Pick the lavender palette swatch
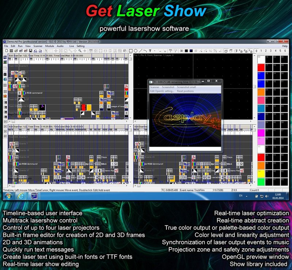This screenshot has height=270, width=292. coord(261,124)
